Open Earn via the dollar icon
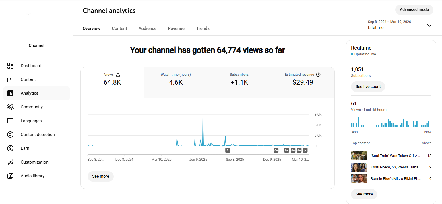The image size is (442, 204). pos(10,148)
